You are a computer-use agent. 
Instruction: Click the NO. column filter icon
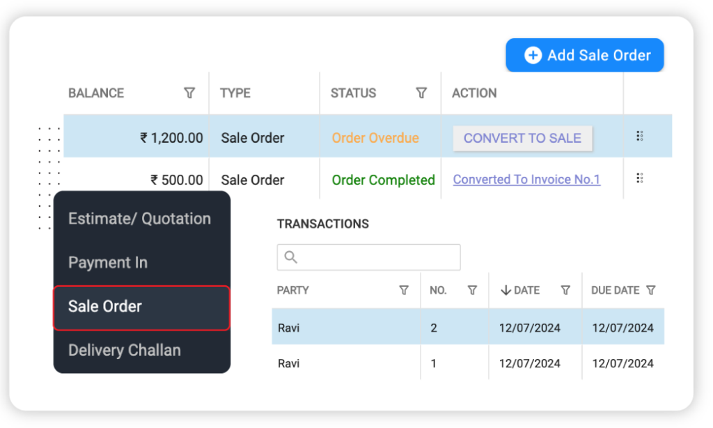[x=472, y=290]
